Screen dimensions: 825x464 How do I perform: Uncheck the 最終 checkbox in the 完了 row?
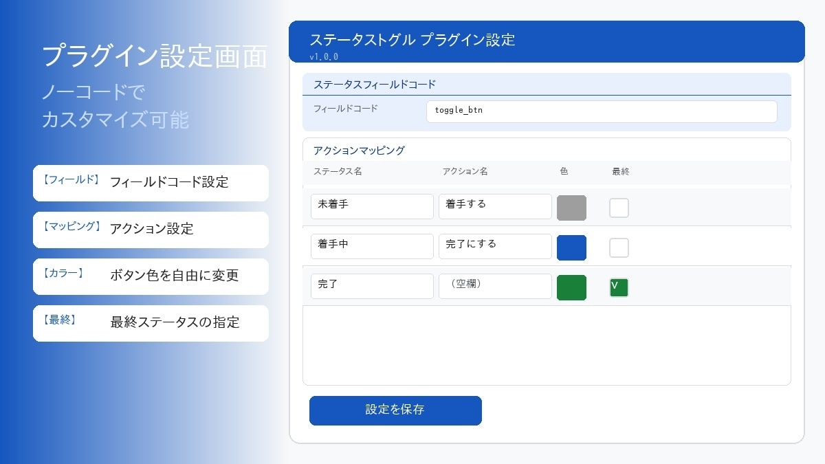click(x=619, y=287)
